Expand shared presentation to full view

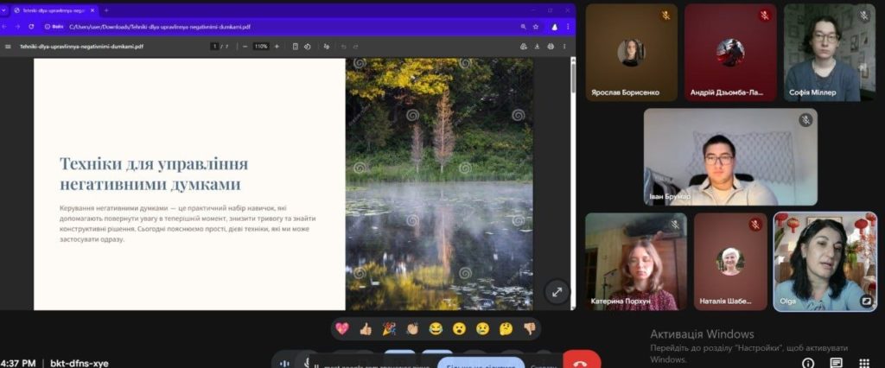[557, 292]
